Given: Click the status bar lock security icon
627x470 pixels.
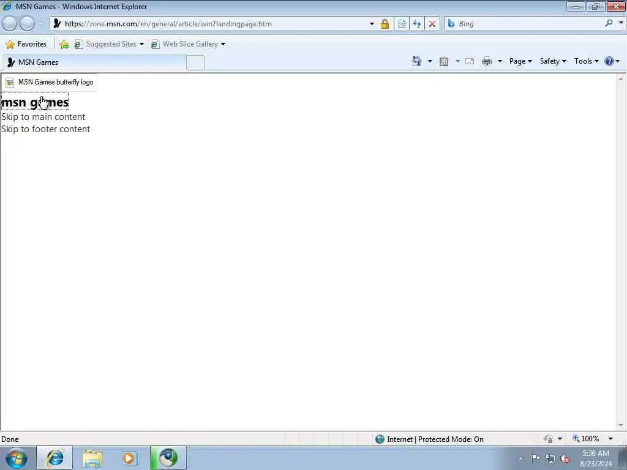Looking at the screenshot, I should (548, 439).
